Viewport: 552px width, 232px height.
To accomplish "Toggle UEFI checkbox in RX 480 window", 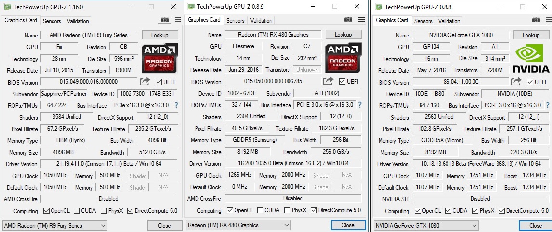I will [342, 82].
